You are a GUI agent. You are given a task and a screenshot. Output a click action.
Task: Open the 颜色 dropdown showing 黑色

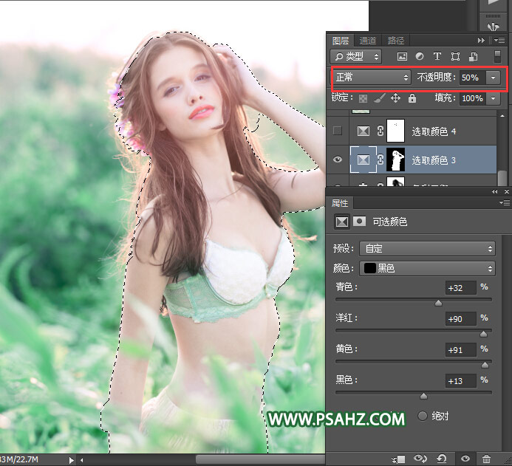pos(427,268)
